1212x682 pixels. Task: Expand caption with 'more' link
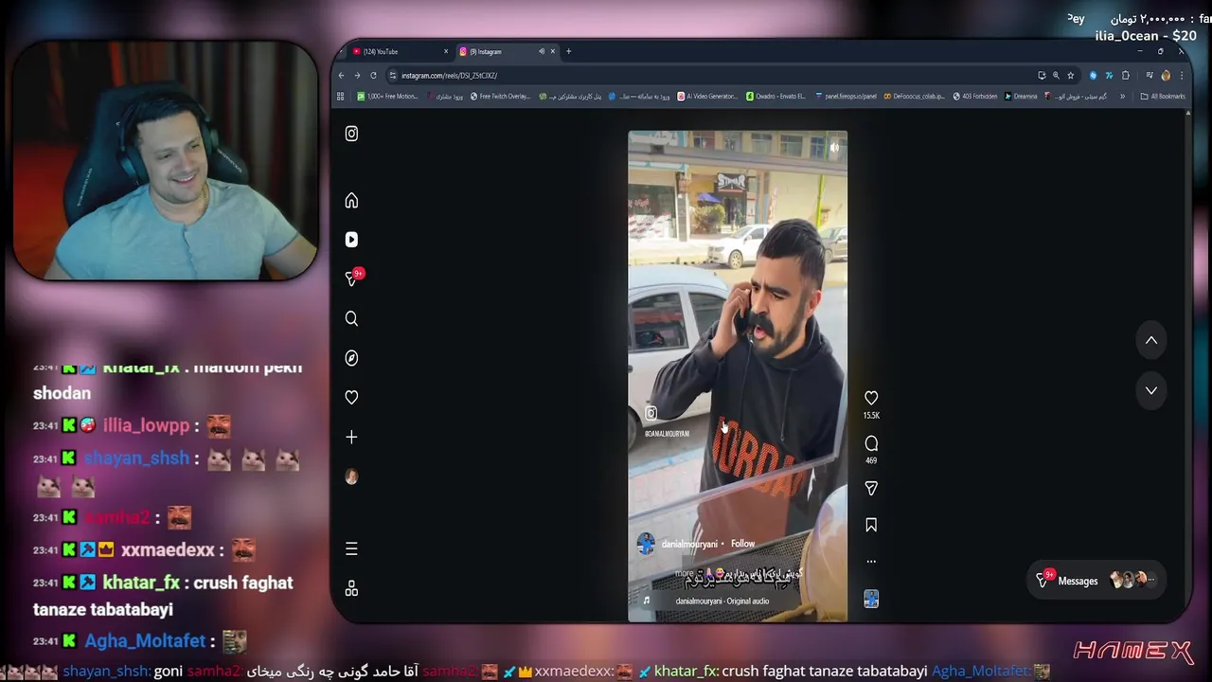pos(684,573)
